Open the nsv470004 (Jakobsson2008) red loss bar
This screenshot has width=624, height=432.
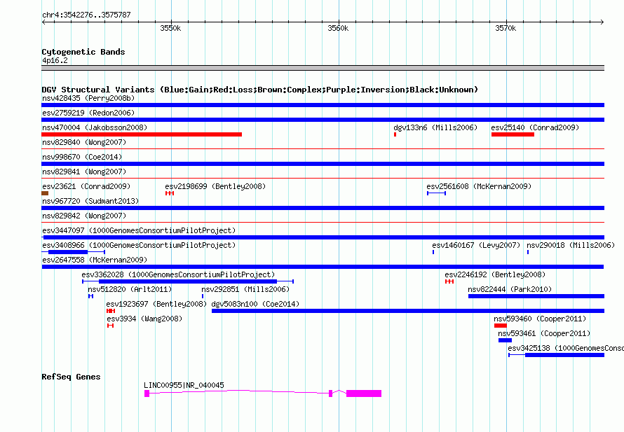[142, 134]
